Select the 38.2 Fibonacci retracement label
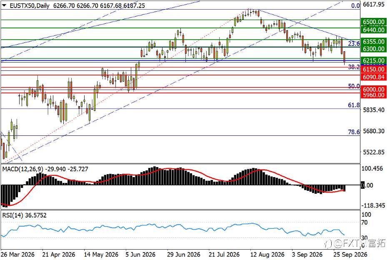This screenshot has height=260, width=390. (x=354, y=67)
